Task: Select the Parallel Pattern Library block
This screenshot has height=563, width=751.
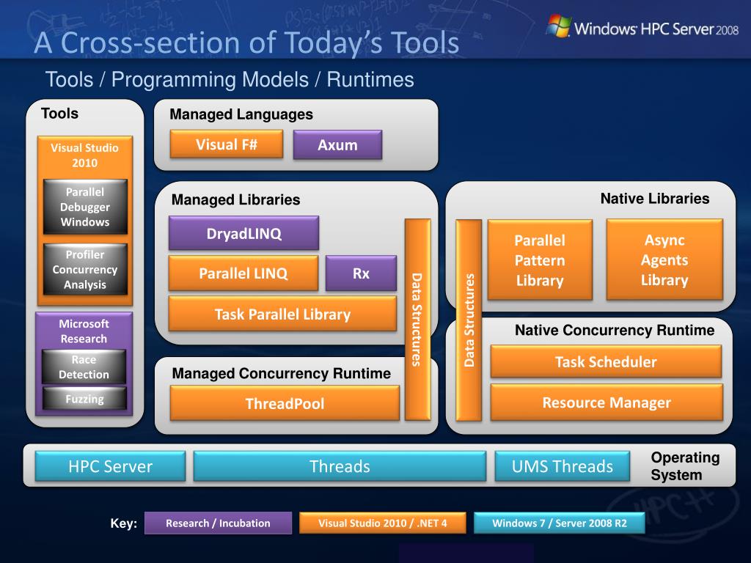Action: tap(540, 260)
